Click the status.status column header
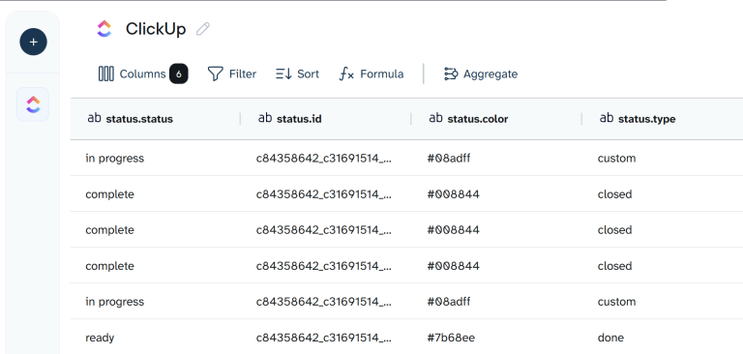This screenshot has width=743, height=354. (156, 118)
